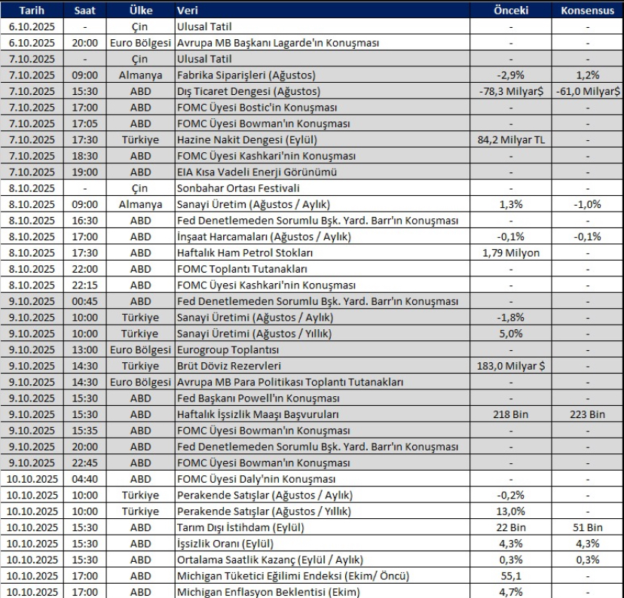Viewport: 624px width, 598px height.
Task: Select the Konsensus column header
Action: click(586, 11)
